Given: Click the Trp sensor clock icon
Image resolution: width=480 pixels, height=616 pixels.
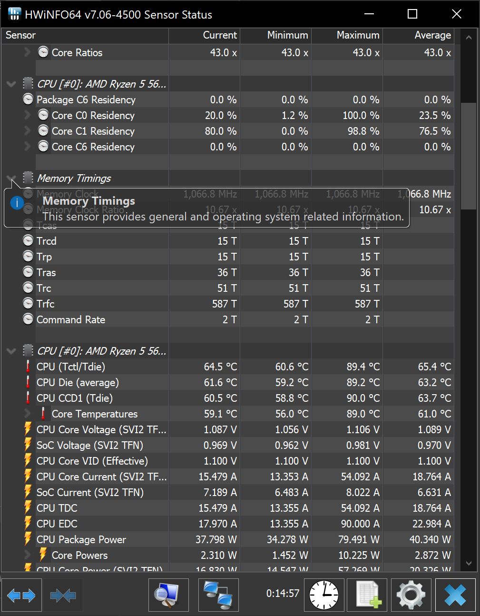Looking at the screenshot, I should point(28,257).
